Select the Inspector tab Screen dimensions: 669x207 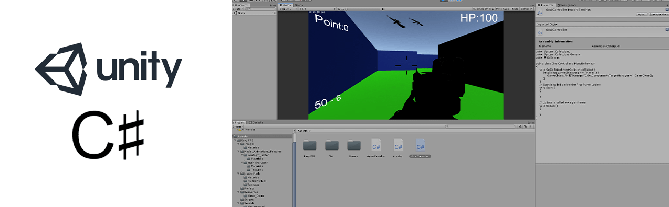[x=546, y=5]
